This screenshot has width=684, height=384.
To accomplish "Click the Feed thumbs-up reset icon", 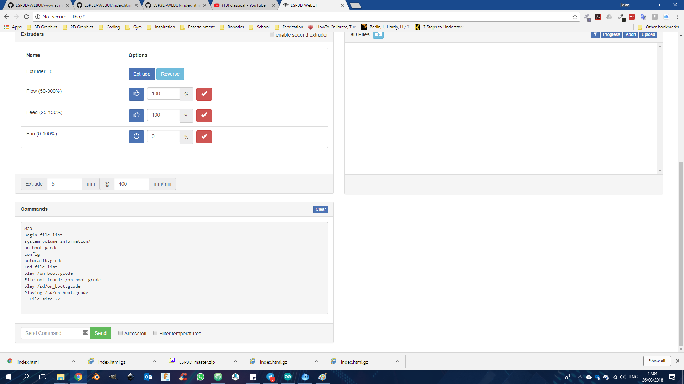I will [x=136, y=115].
